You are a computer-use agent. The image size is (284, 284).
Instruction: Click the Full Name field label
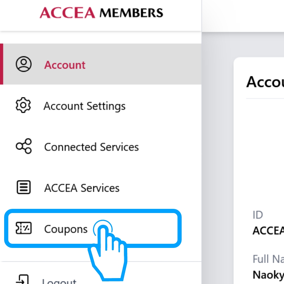click(x=268, y=259)
